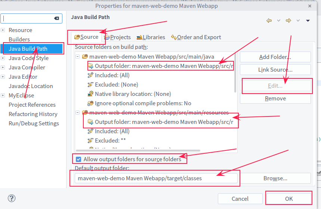Click the Cancel button
Viewport: 321px width, 209px height.
coord(240,199)
